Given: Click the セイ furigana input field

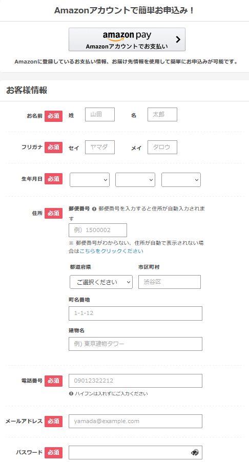Looking at the screenshot, I should [x=100, y=147].
